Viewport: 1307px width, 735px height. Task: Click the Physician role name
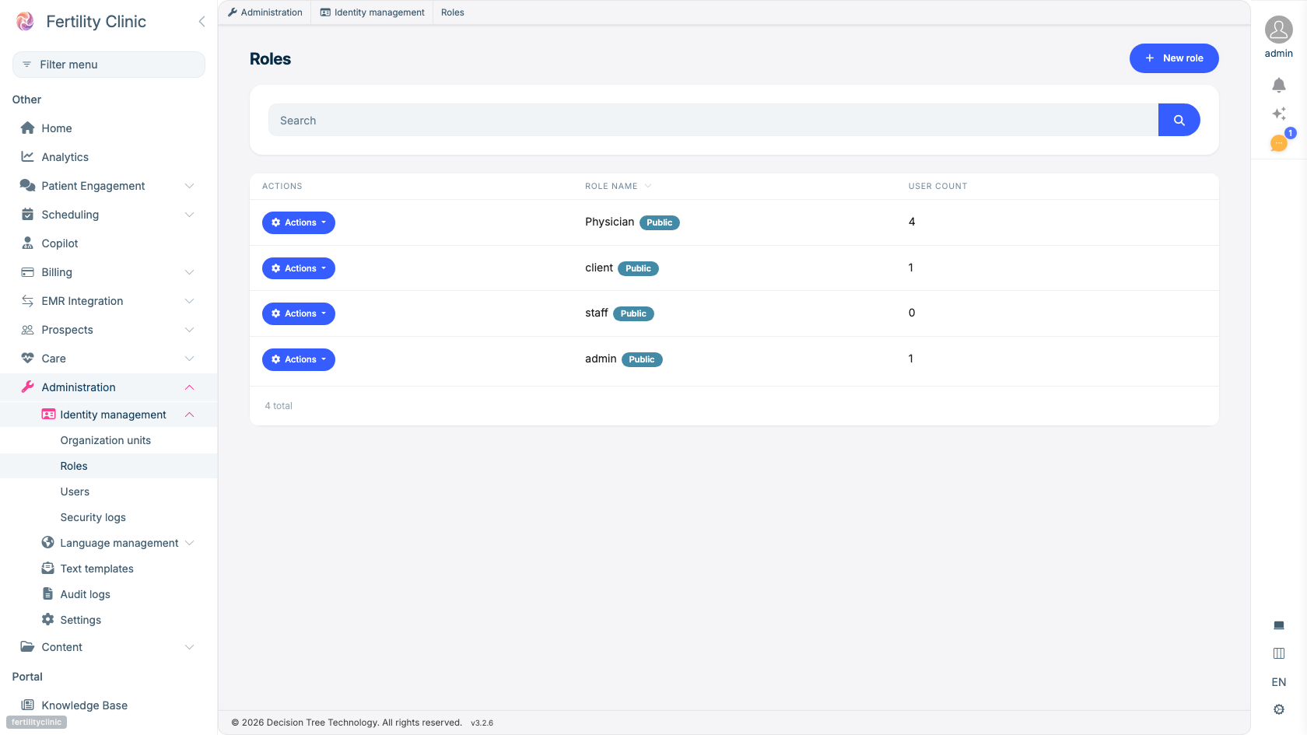click(609, 222)
